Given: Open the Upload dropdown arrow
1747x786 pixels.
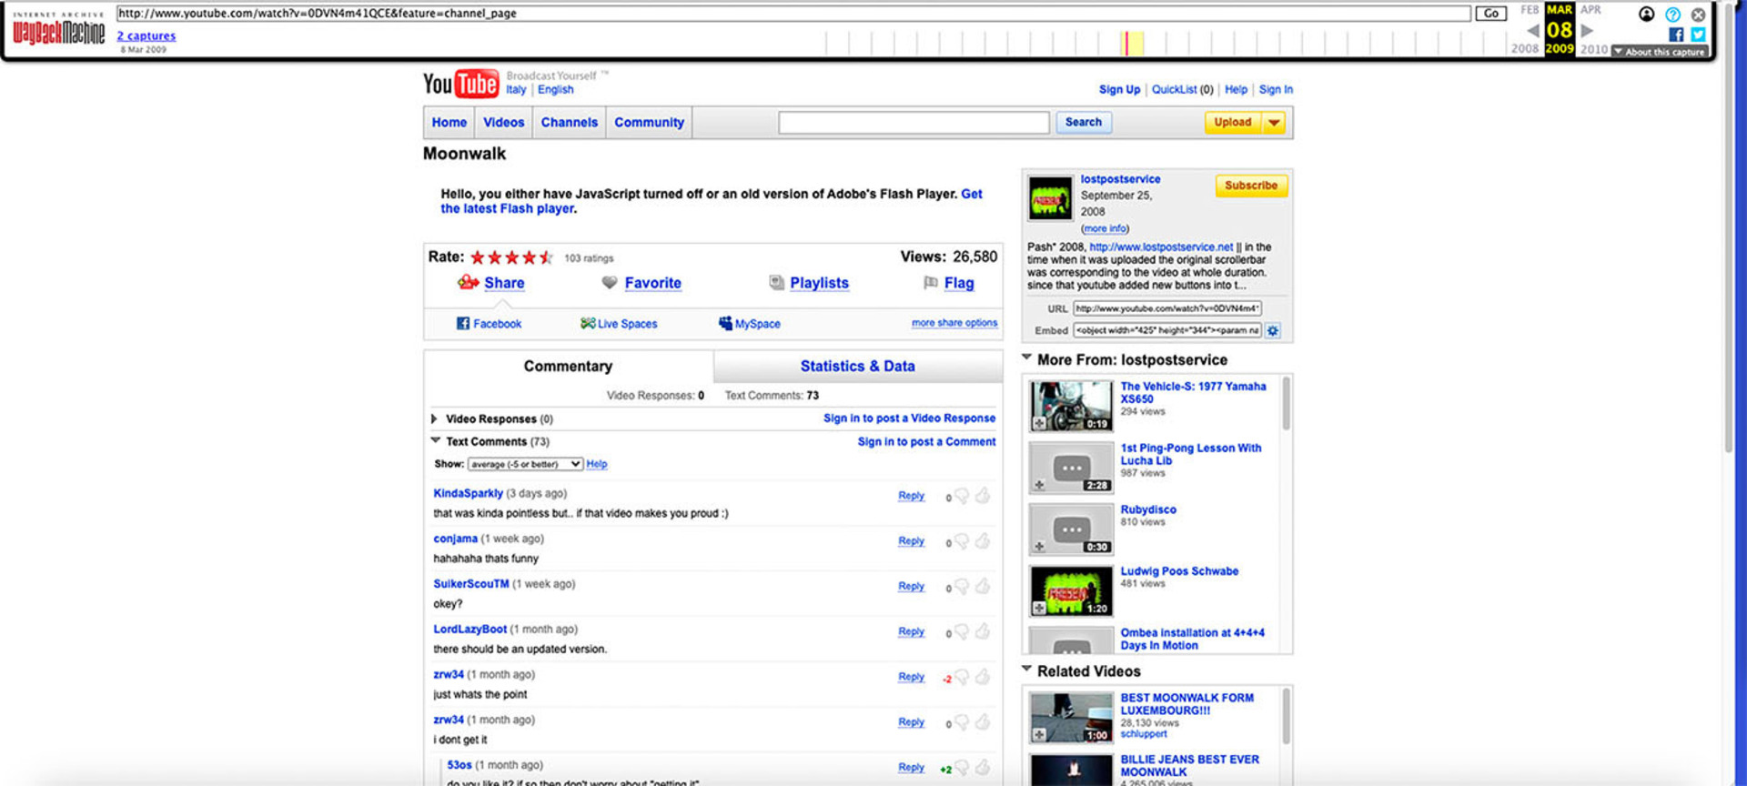Looking at the screenshot, I should click(1274, 123).
